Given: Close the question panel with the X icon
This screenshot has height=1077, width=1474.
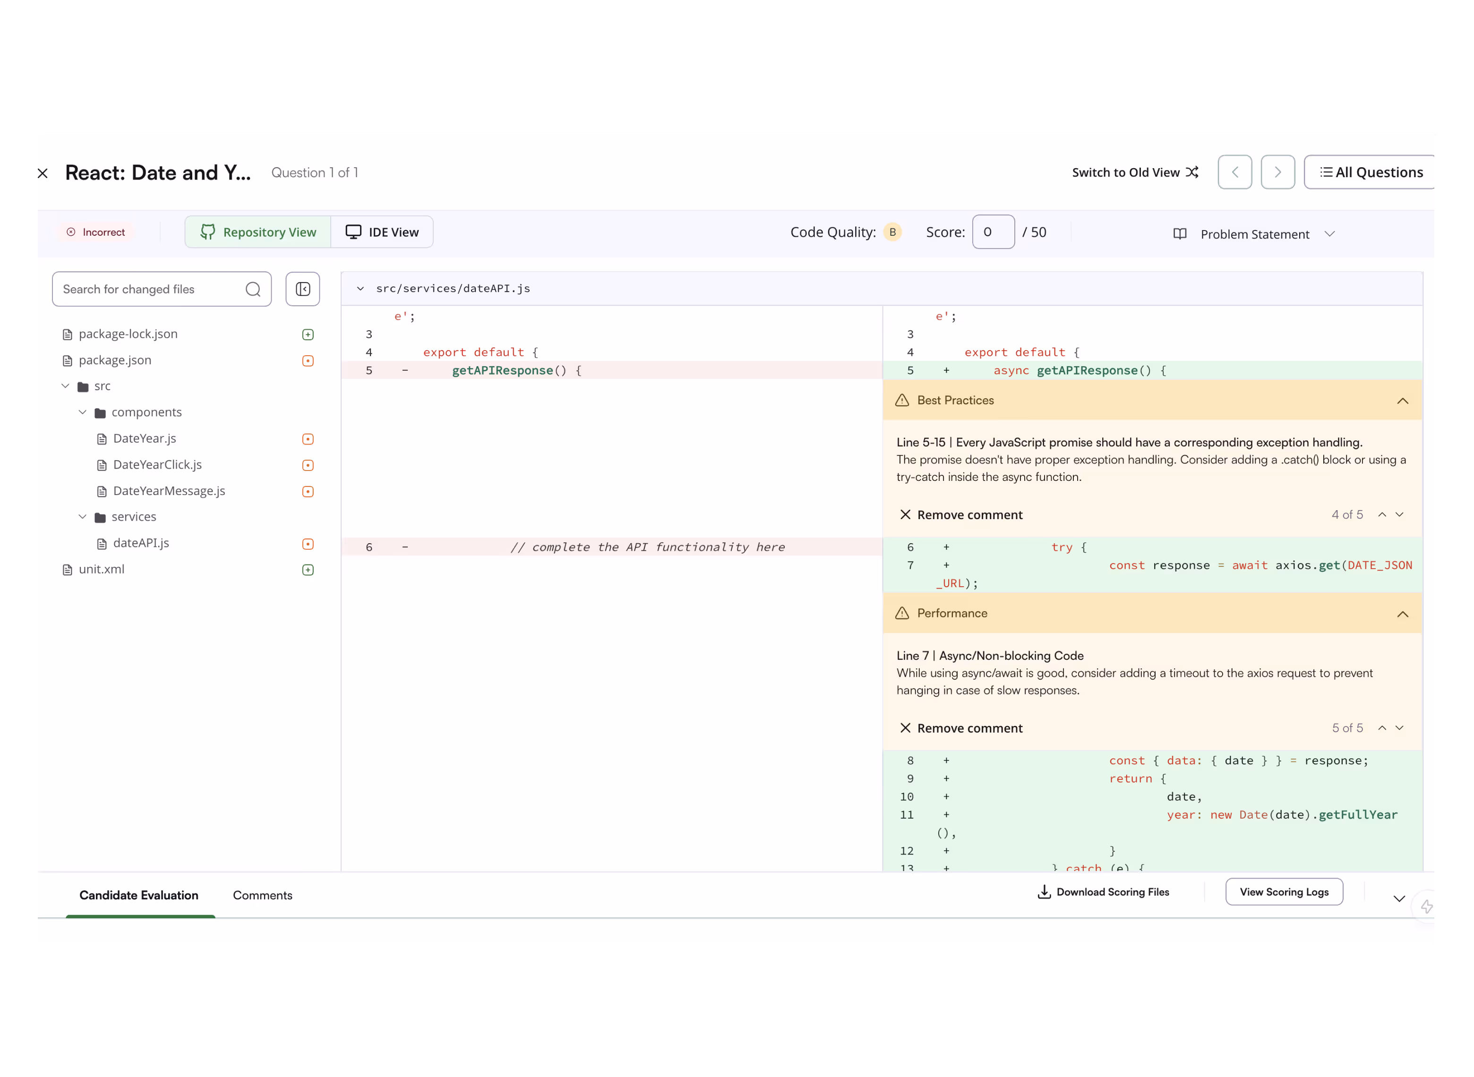Looking at the screenshot, I should (43, 173).
